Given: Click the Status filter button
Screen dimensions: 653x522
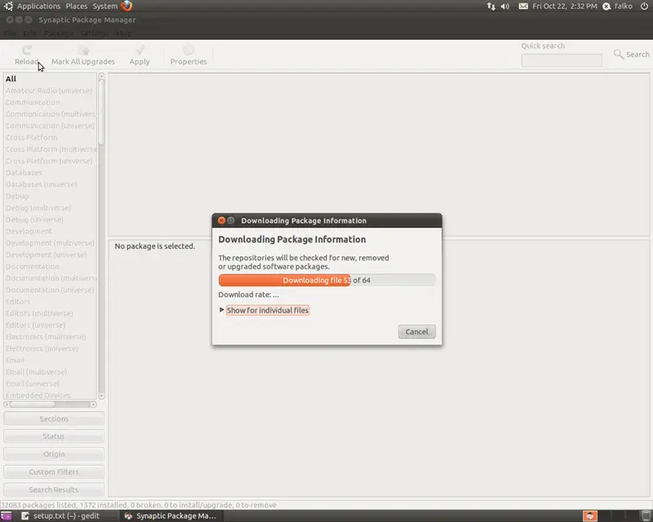Looking at the screenshot, I should click(x=54, y=436).
